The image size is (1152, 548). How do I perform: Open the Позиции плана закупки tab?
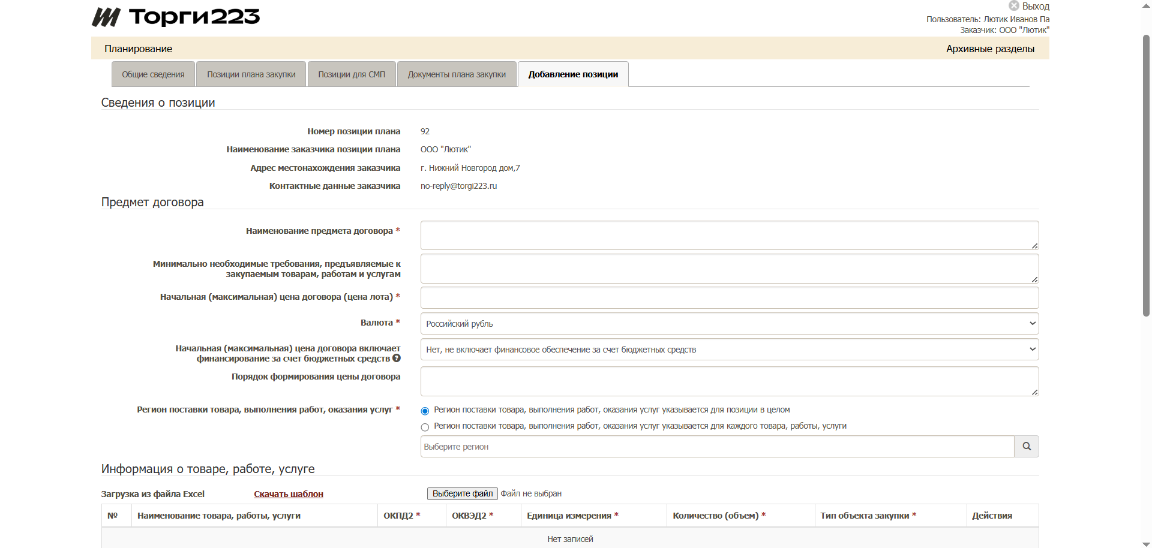click(x=251, y=74)
